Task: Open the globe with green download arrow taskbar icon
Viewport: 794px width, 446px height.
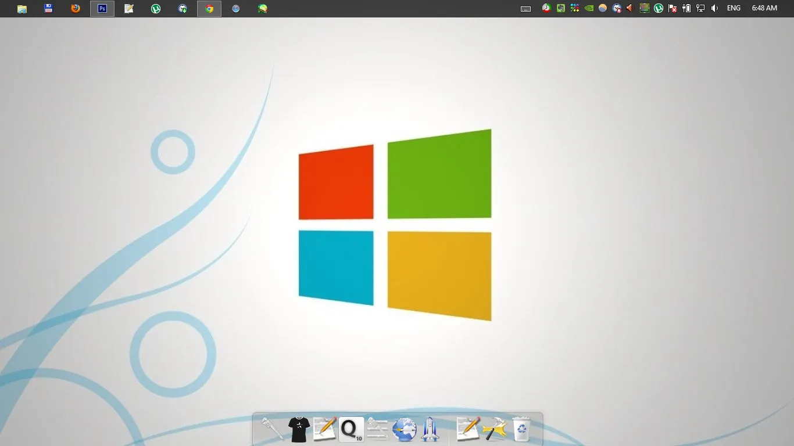Action: pos(183,9)
